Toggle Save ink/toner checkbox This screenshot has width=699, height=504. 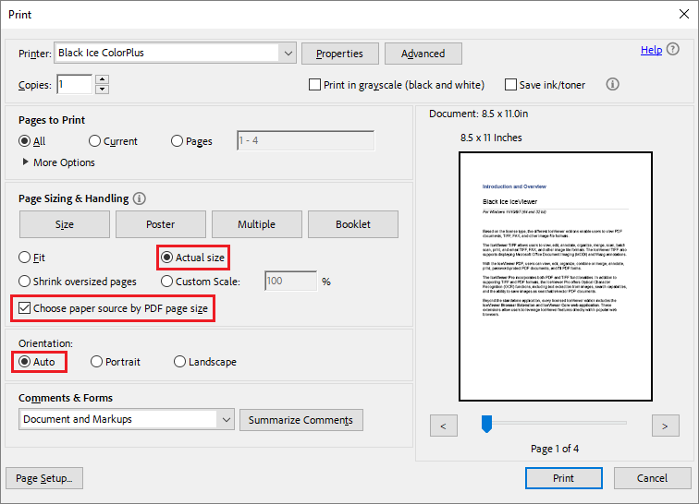tap(510, 85)
